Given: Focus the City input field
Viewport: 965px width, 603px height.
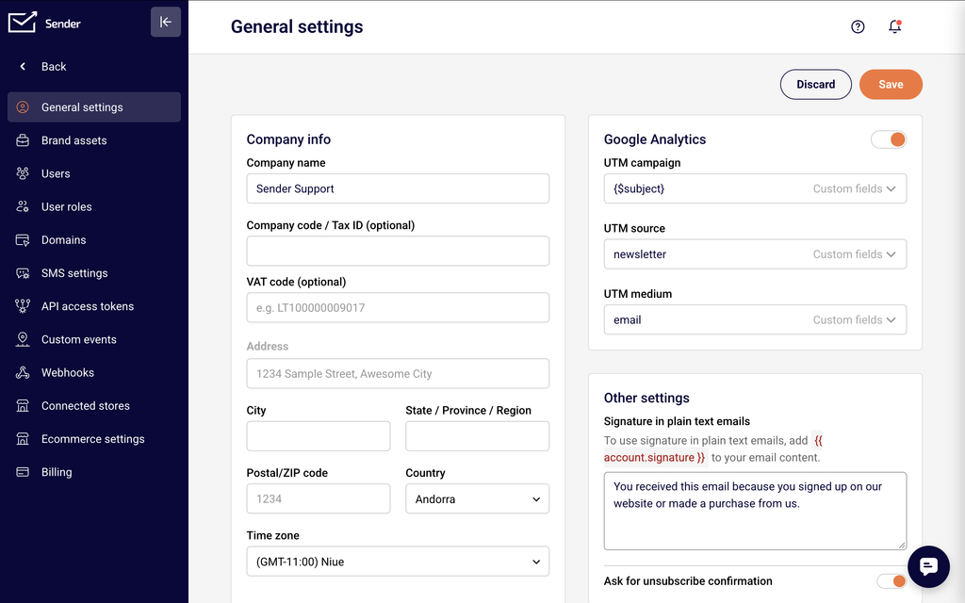Looking at the screenshot, I should coord(319,436).
